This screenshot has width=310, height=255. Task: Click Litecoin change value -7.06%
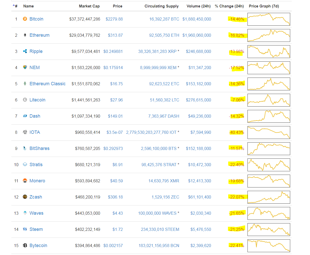coord(237,100)
